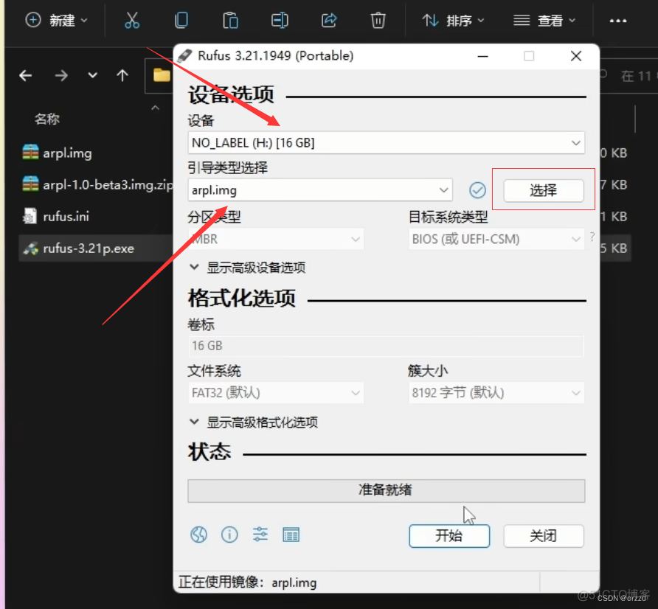Select rufus-3.21p.exe file in Explorer

(97, 248)
